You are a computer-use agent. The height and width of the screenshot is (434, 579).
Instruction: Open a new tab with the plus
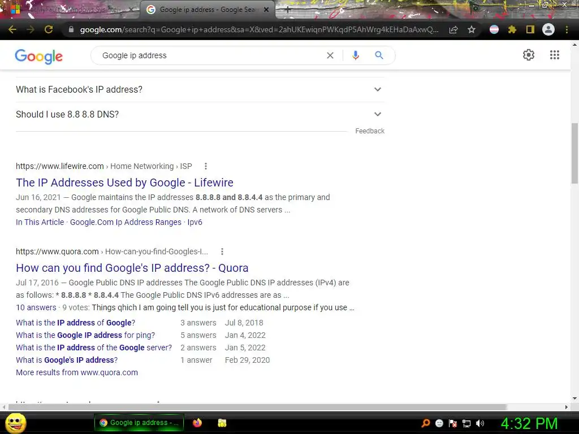point(288,10)
